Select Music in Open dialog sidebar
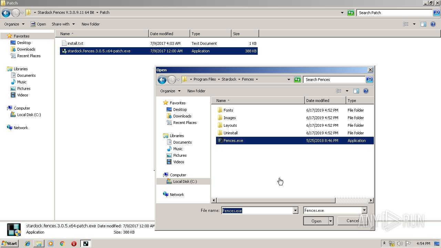The height and width of the screenshot is (248, 441). pyautogui.click(x=178, y=149)
